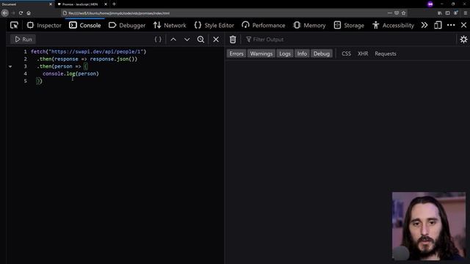
Task: Open a new browser tab
Action: tap(115, 4)
